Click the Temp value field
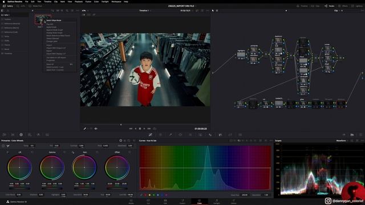365x205 pixels. pos(32,146)
